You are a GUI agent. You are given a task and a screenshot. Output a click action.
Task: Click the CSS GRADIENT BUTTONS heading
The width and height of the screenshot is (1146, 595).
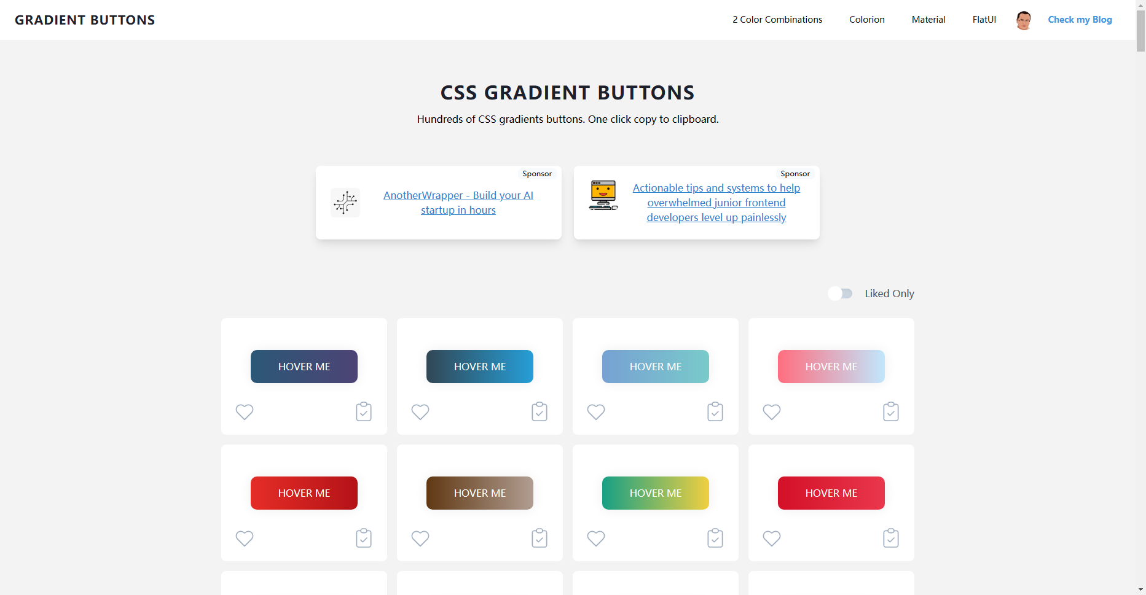(568, 93)
